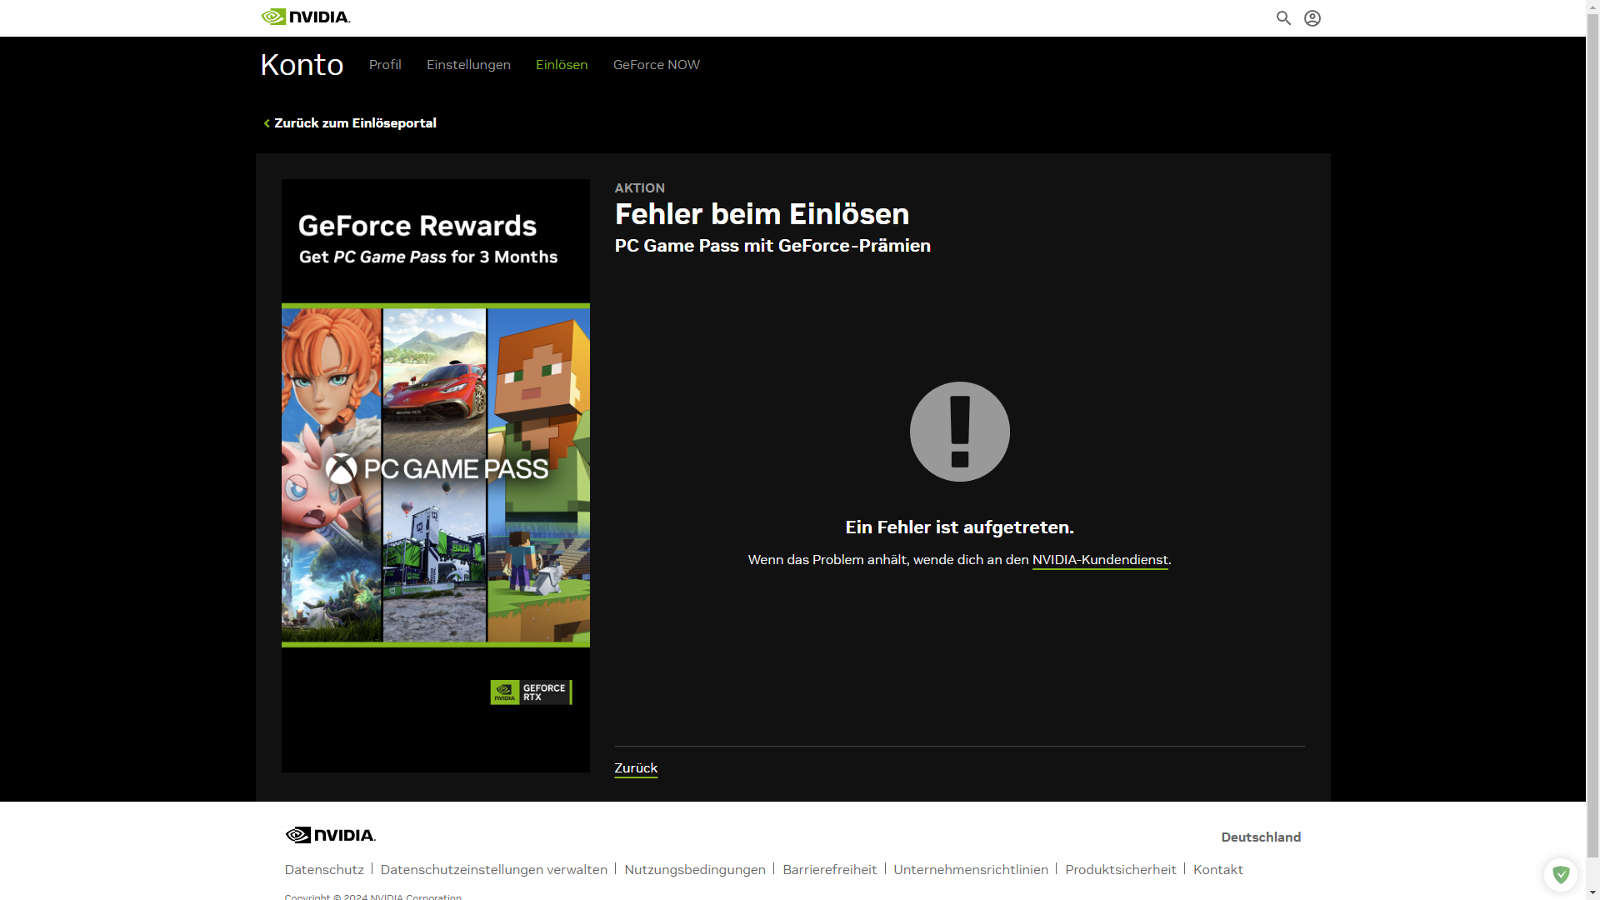The width and height of the screenshot is (1600, 900).
Task: Click the Zurück link below the error message
Action: tap(635, 767)
